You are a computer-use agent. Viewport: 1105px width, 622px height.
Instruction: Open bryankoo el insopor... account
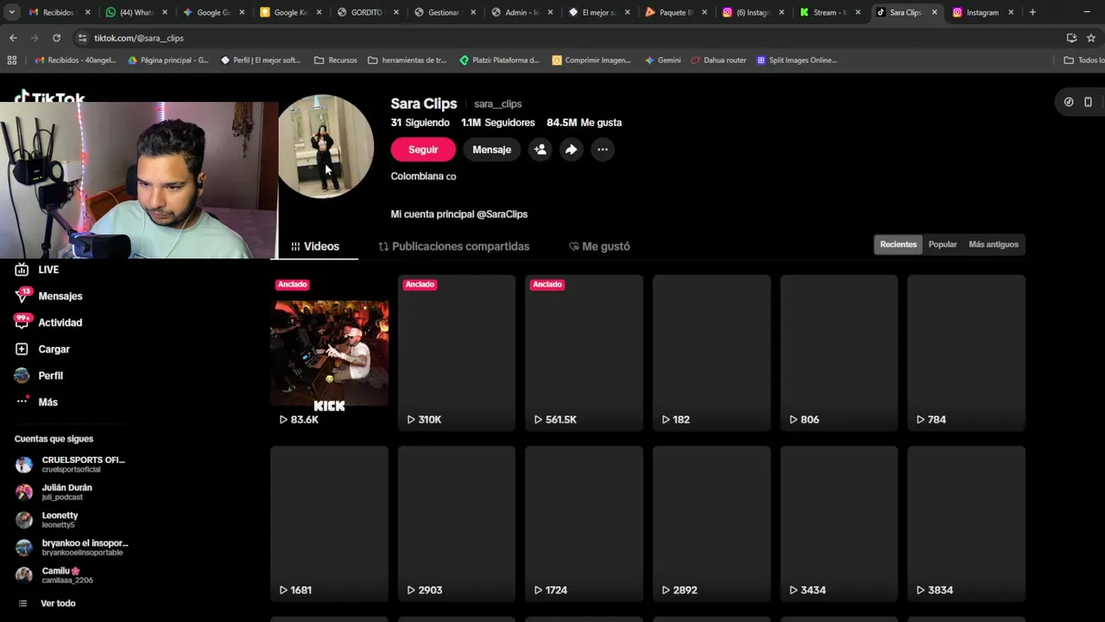pos(73,547)
